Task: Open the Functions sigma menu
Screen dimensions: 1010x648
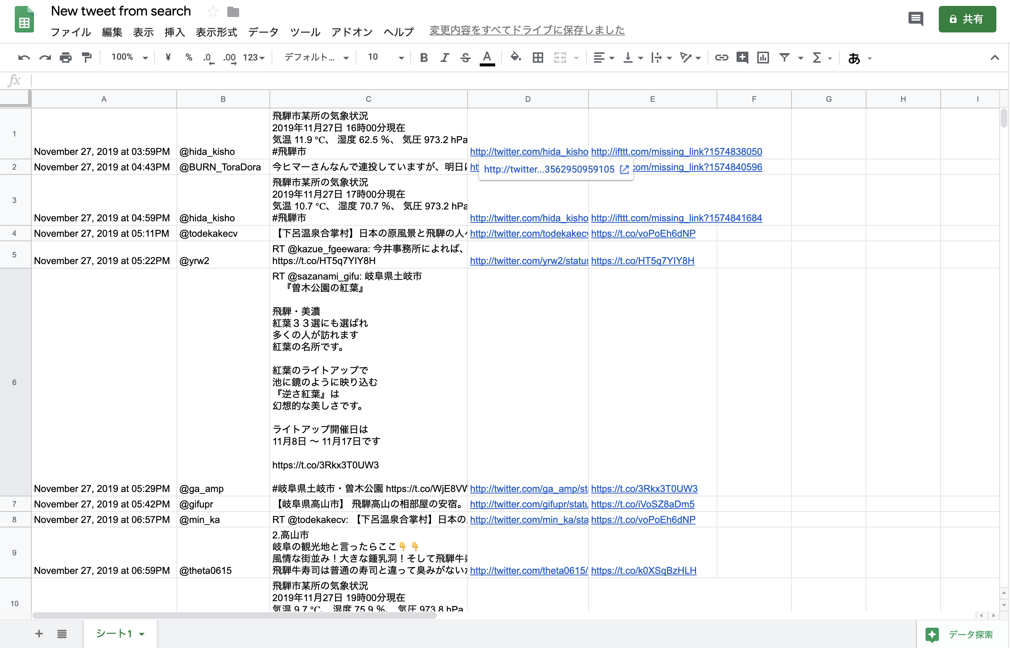Action: click(x=821, y=58)
